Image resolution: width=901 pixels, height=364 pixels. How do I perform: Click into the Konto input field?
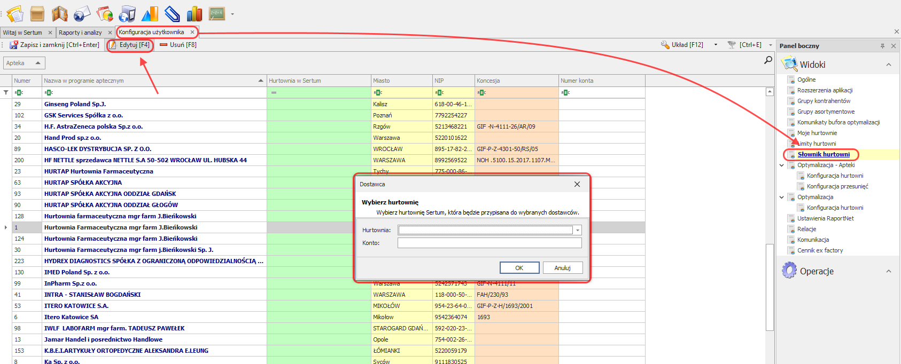(489, 243)
